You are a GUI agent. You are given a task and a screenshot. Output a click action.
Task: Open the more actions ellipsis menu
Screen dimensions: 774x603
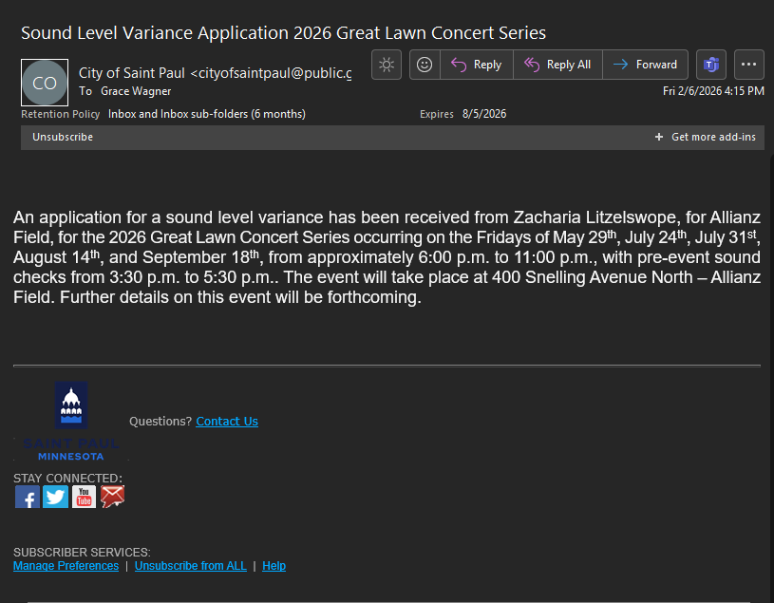coord(749,65)
